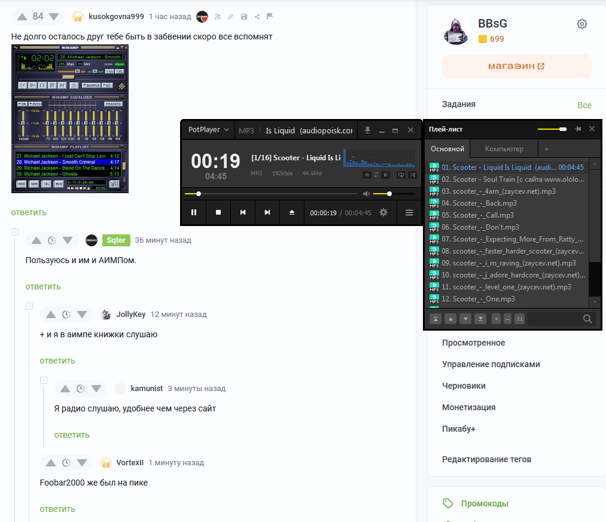This screenshot has width=606, height=522.
Task: Collapse kamunist's comment branch
Action: [44, 380]
